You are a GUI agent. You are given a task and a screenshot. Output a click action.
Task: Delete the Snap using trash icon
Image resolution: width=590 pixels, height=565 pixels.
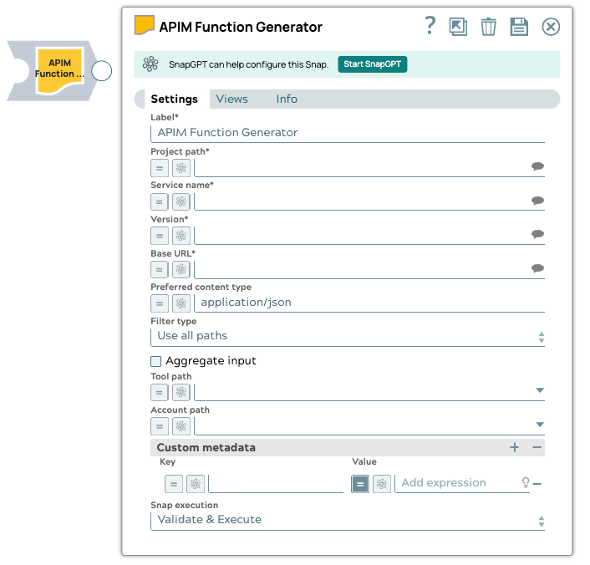[488, 27]
